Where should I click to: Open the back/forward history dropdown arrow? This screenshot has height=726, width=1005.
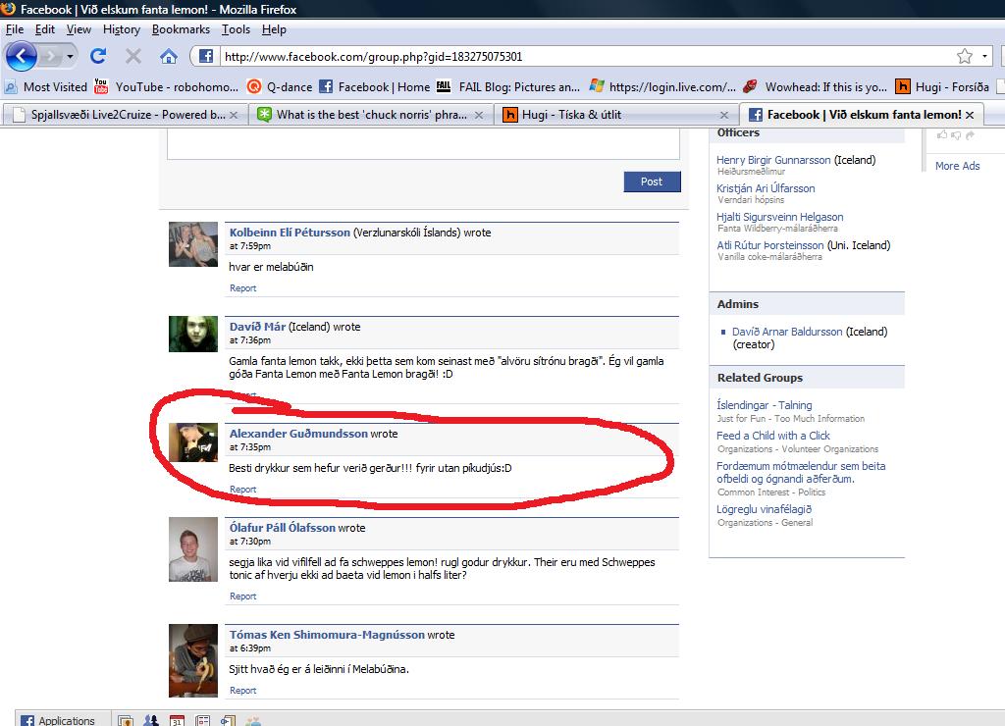[70, 56]
